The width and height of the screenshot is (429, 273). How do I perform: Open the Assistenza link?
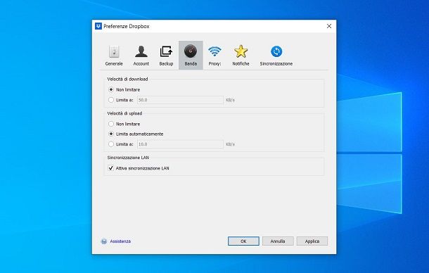pos(120,241)
